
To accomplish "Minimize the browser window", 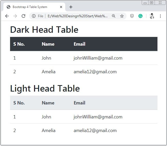I will pos(145,3).
